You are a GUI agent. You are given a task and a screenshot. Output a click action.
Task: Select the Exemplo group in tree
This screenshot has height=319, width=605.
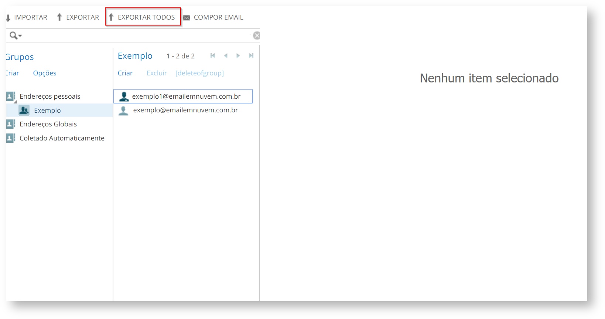coord(47,111)
